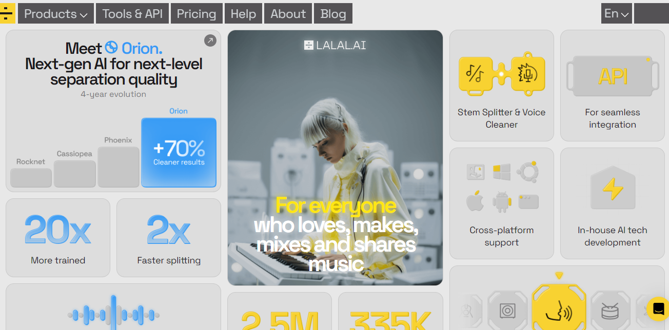
Task: Select the vocal stem icon
Action: pyautogui.click(x=559, y=307)
